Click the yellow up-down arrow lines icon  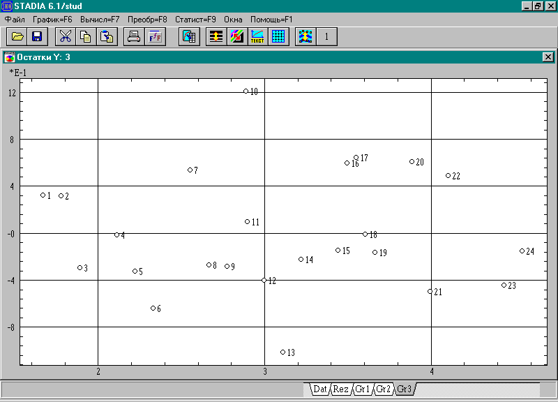pyautogui.click(x=216, y=36)
